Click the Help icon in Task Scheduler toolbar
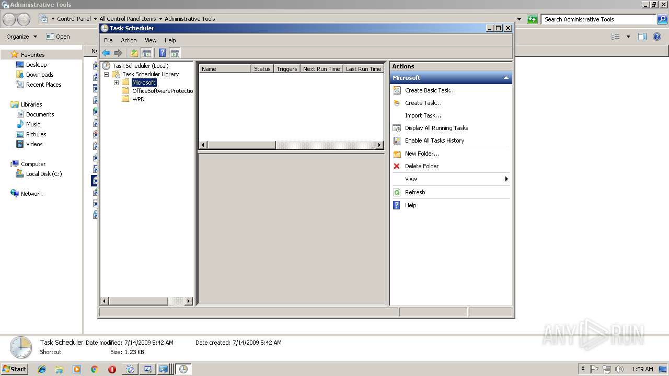The width and height of the screenshot is (669, 376). click(x=163, y=53)
